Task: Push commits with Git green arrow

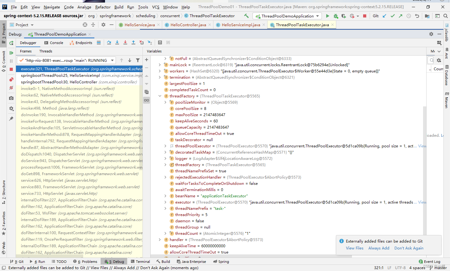Action: tap(401, 16)
